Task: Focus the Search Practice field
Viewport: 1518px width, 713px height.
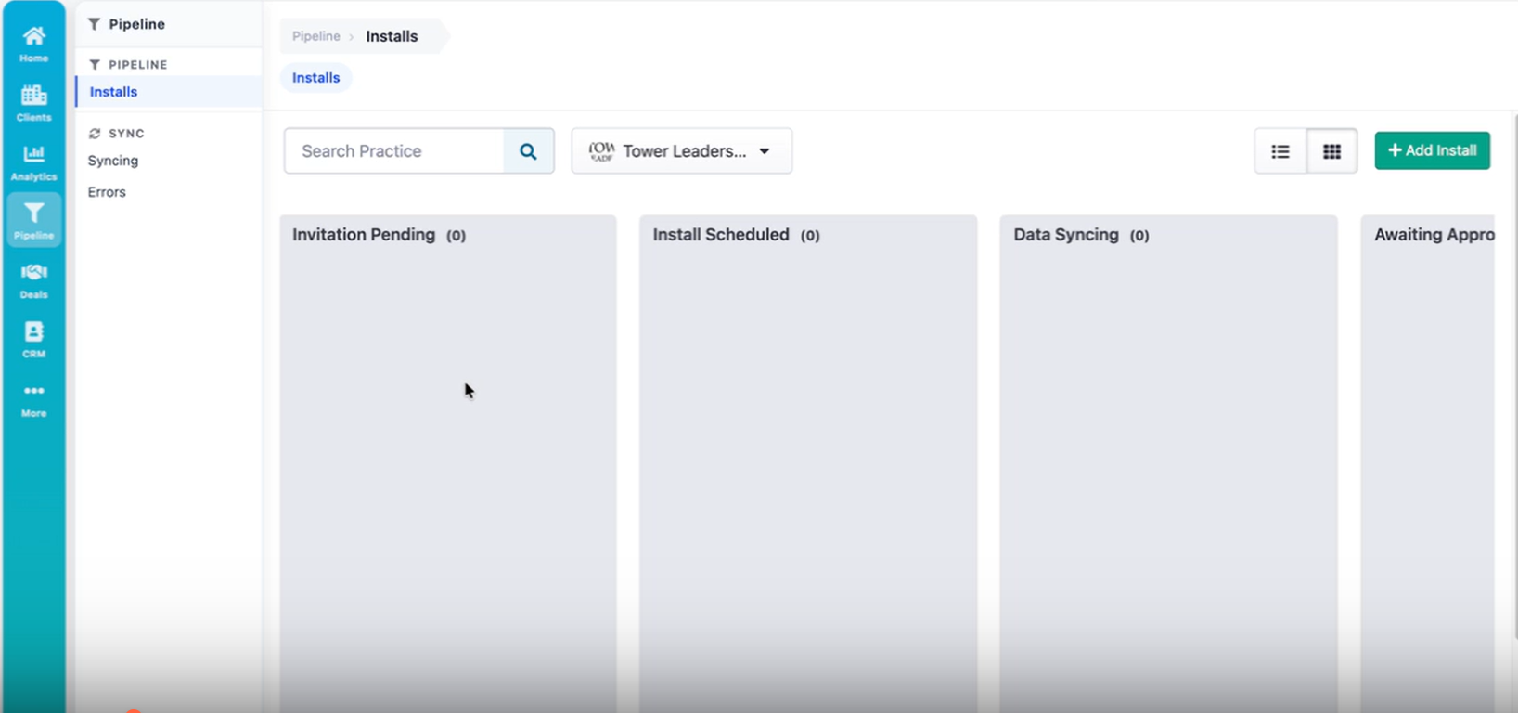Action: pos(394,151)
